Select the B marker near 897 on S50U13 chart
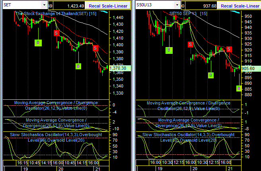The width and height of the screenshot is (261, 171). coord(211,75)
